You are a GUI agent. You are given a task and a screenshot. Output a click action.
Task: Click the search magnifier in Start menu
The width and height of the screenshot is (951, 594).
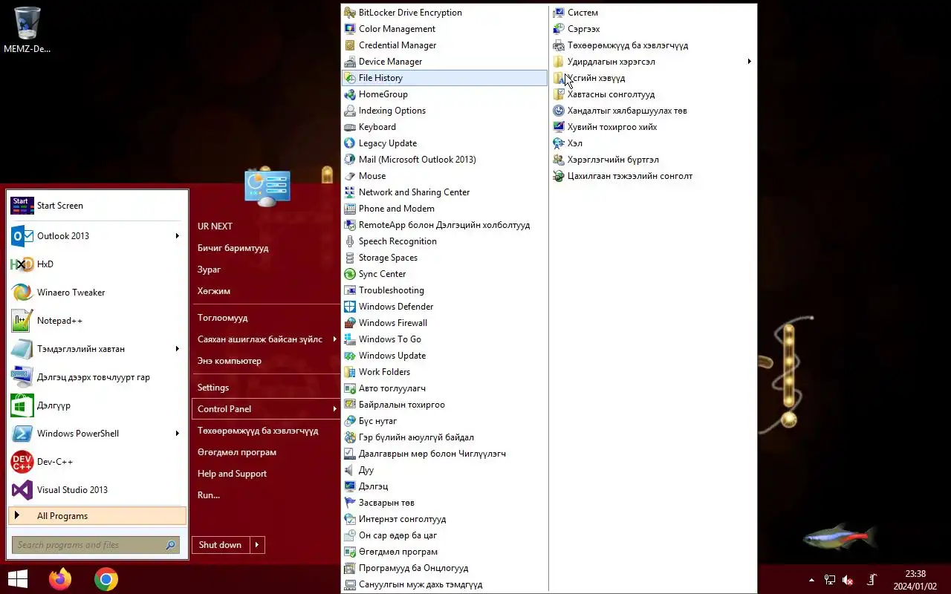(x=171, y=545)
